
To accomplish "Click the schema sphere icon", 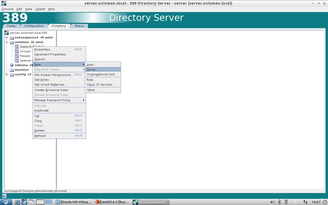I will point(12,65).
